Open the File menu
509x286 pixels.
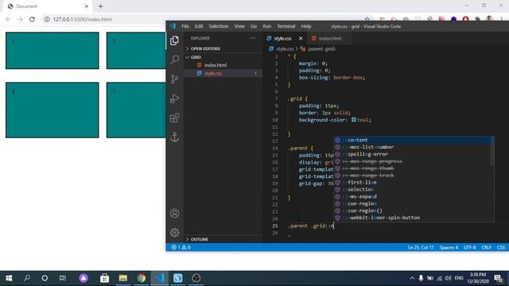point(185,26)
